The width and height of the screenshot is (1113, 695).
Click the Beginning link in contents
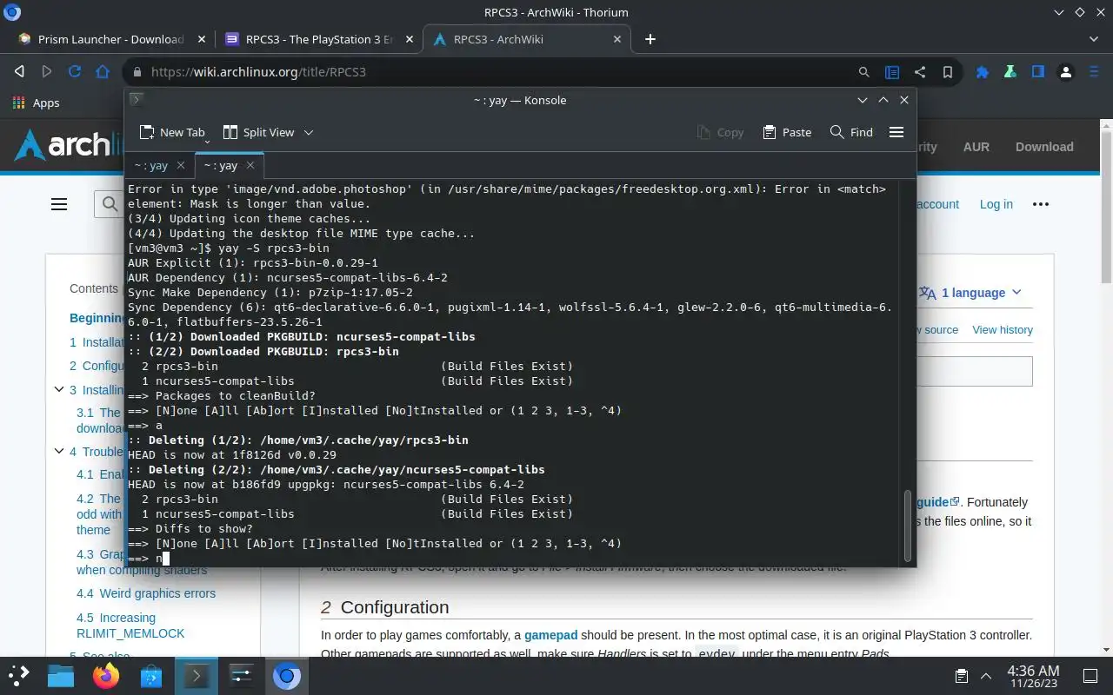[97, 318]
